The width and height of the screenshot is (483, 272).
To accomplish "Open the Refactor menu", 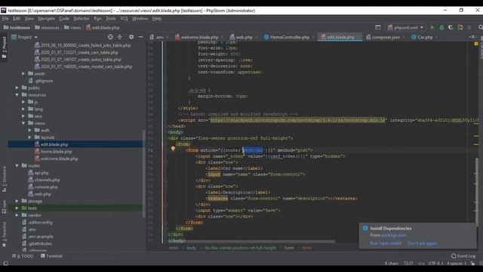I will coord(82,18).
